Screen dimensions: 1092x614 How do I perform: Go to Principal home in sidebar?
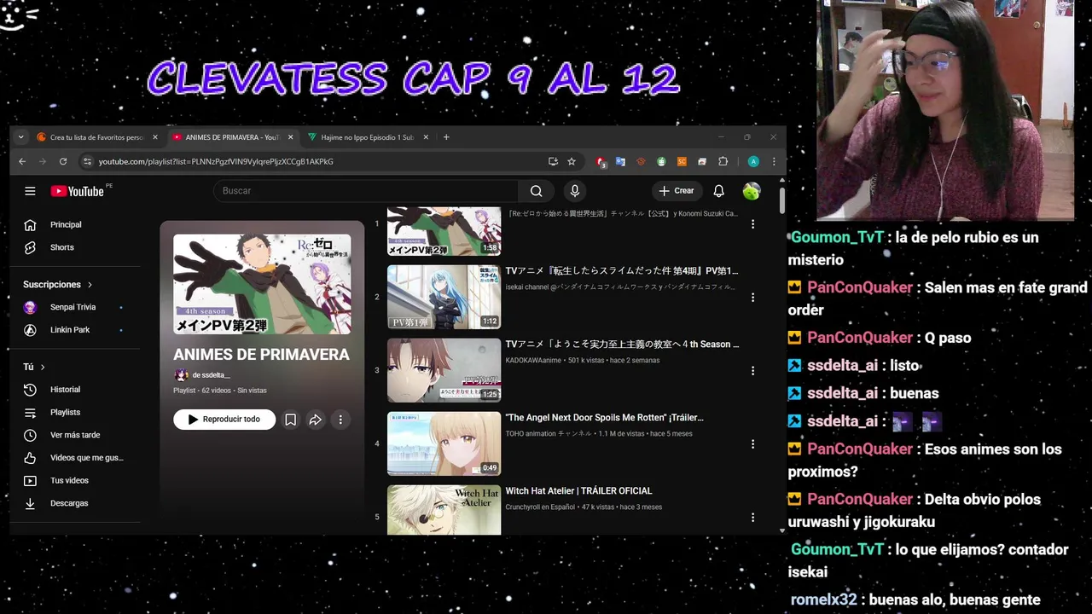(x=65, y=224)
